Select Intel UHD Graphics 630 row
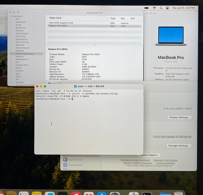 (94, 23)
